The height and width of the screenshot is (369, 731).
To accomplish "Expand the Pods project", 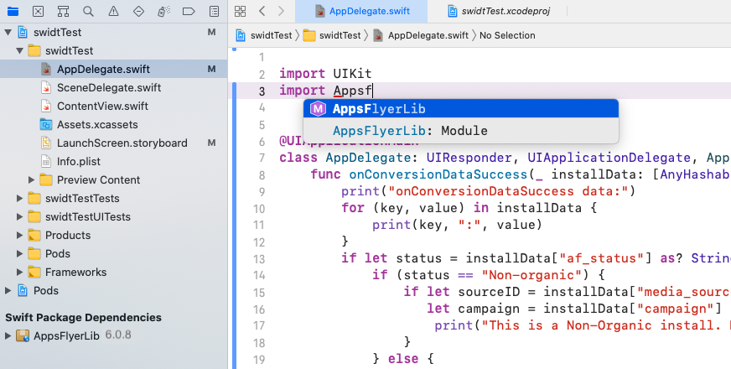I will tap(8, 291).
